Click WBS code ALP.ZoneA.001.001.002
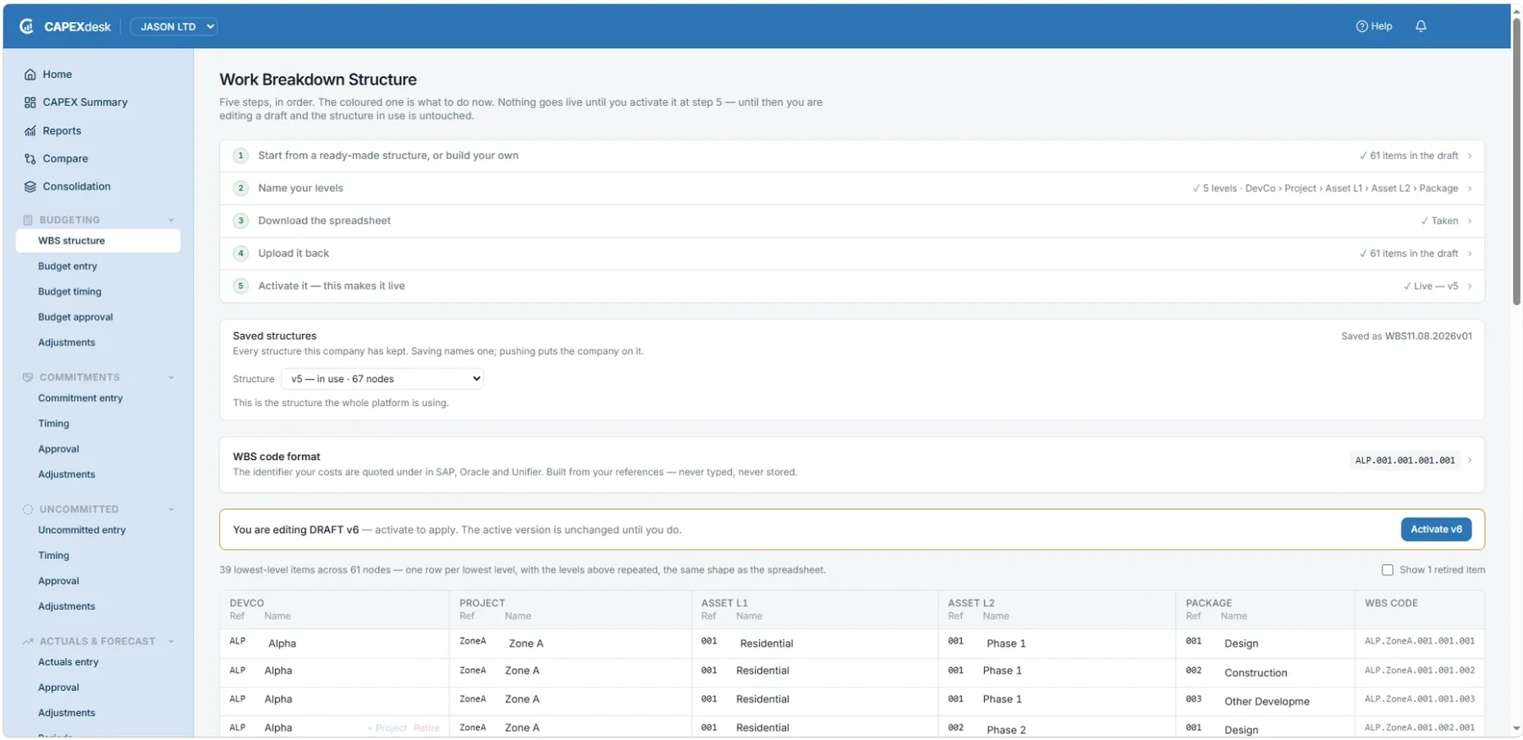Image resolution: width=1523 pixels, height=740 pixels. (x=1419, y=671)
